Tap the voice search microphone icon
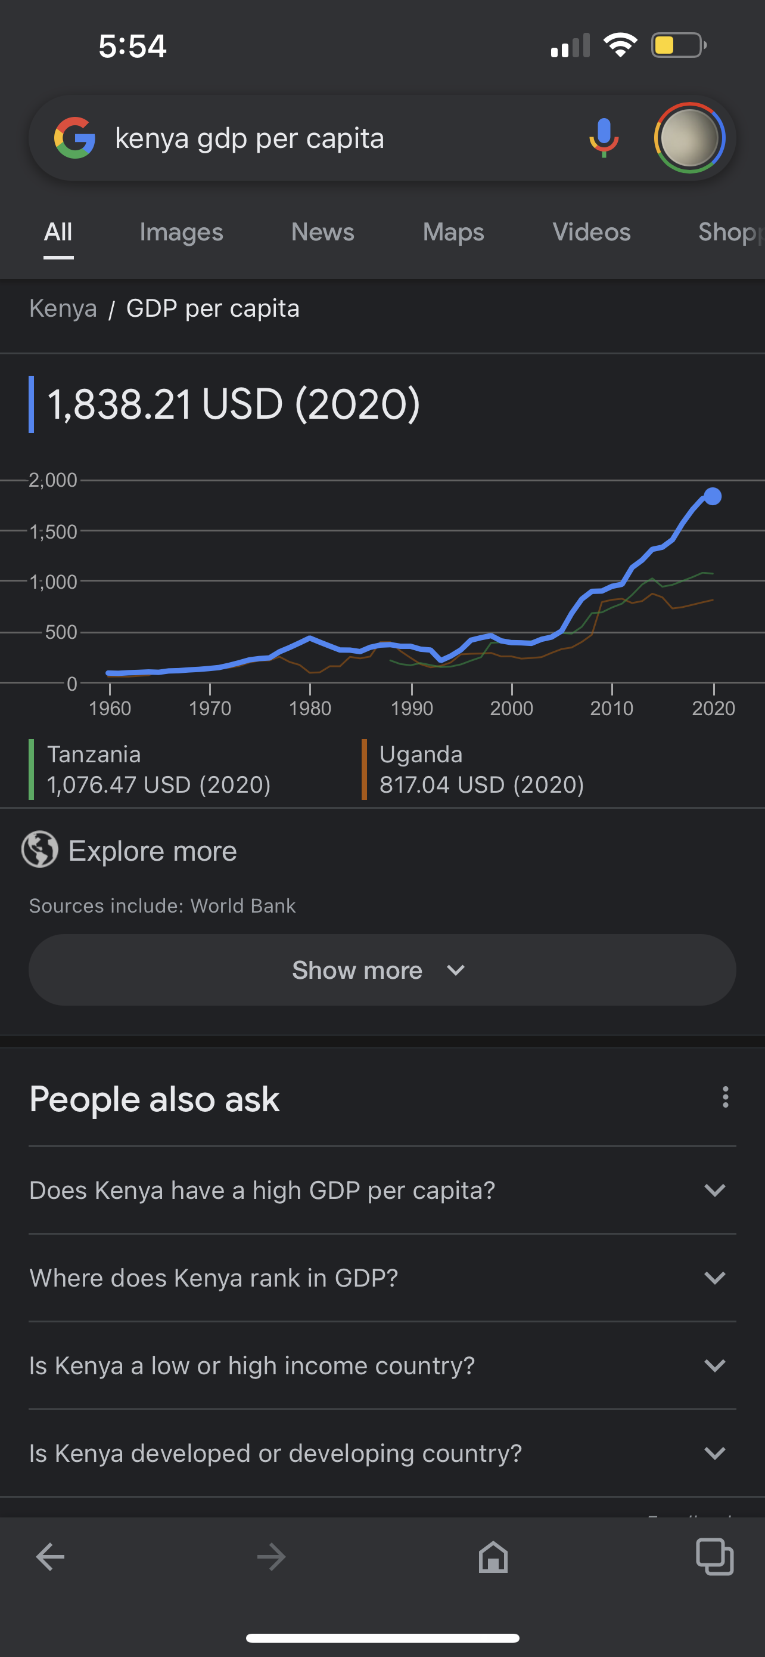The width and height of the screenshot is (765, 1657). click(604, 138)
